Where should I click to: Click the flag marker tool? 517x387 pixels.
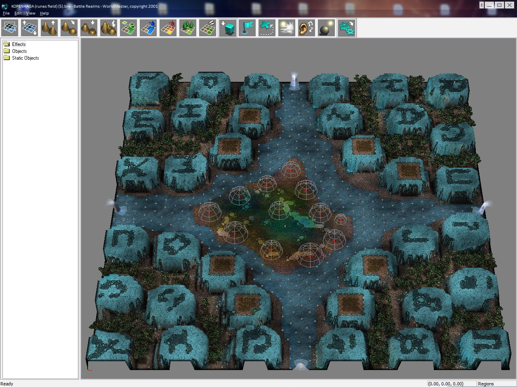[247, 28]
